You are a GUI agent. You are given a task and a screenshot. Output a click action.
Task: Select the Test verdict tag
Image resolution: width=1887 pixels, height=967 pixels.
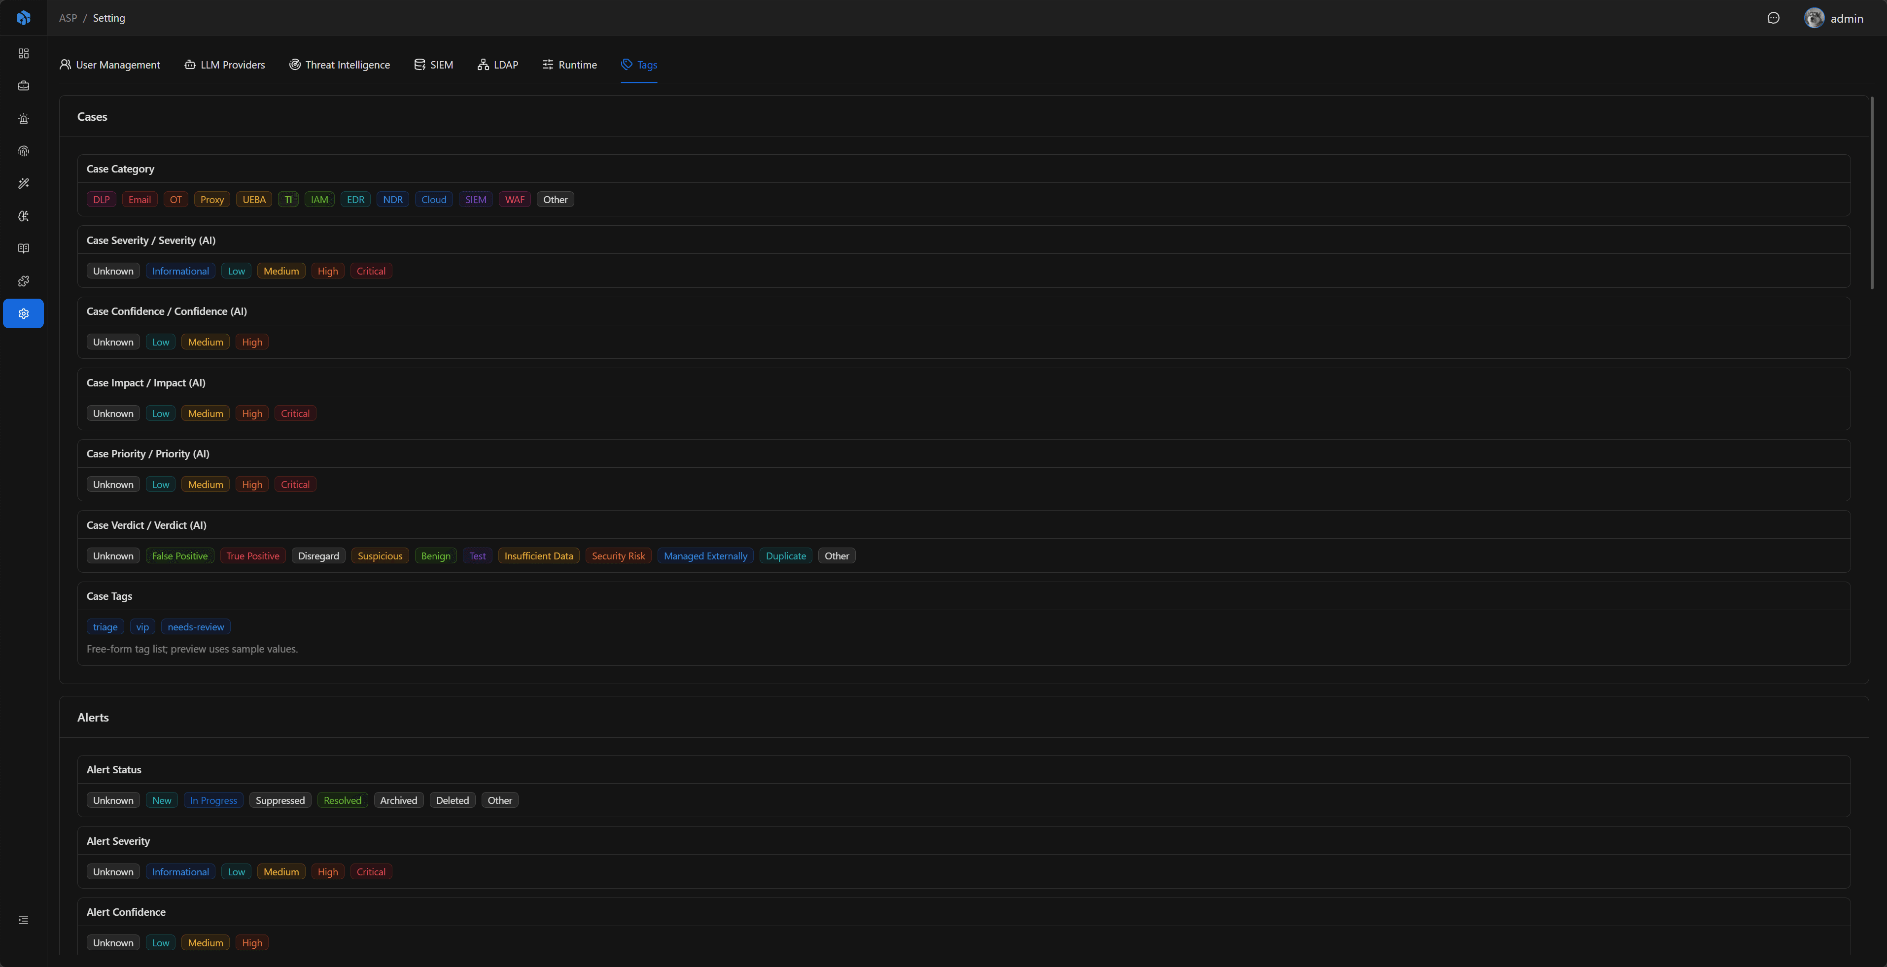(x=477, y=556)
